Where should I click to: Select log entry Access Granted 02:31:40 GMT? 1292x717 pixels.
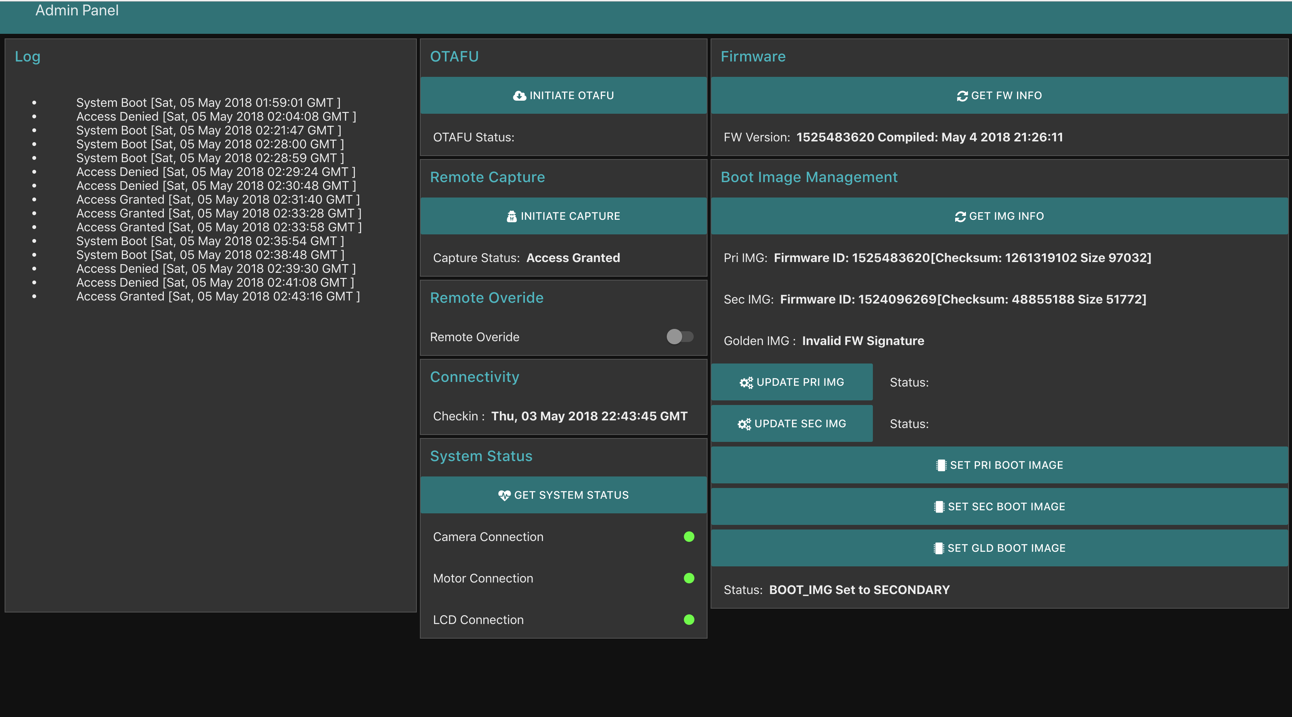point(218,200)
